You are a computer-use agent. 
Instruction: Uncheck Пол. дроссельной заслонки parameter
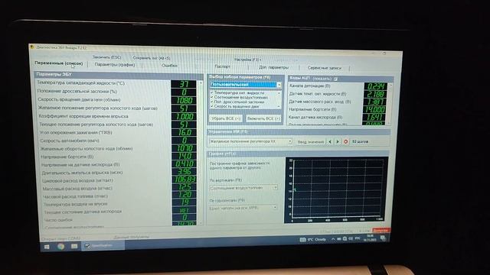click(212, 102)
